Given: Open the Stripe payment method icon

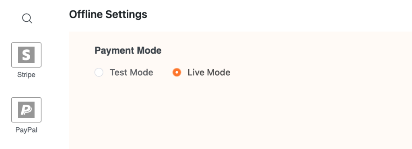Looking at the screenshot, I should [x=26, y=55].
